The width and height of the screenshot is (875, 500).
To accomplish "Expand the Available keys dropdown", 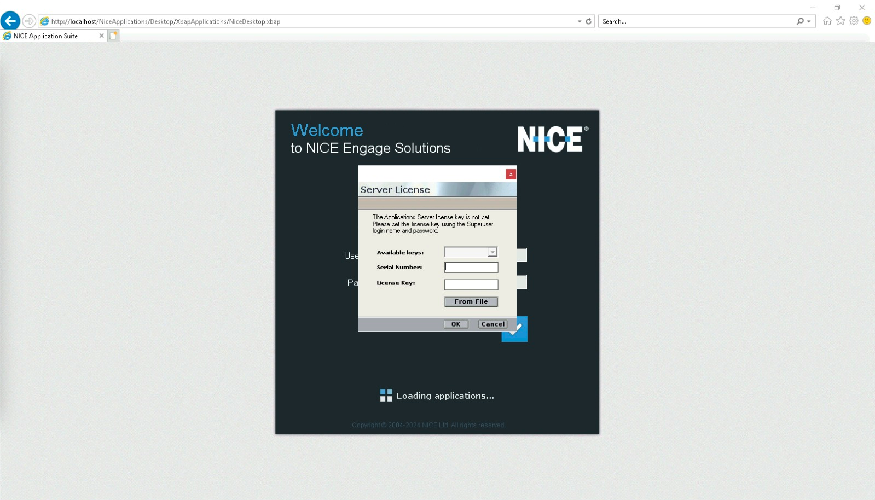I will [x=492, y=252].
